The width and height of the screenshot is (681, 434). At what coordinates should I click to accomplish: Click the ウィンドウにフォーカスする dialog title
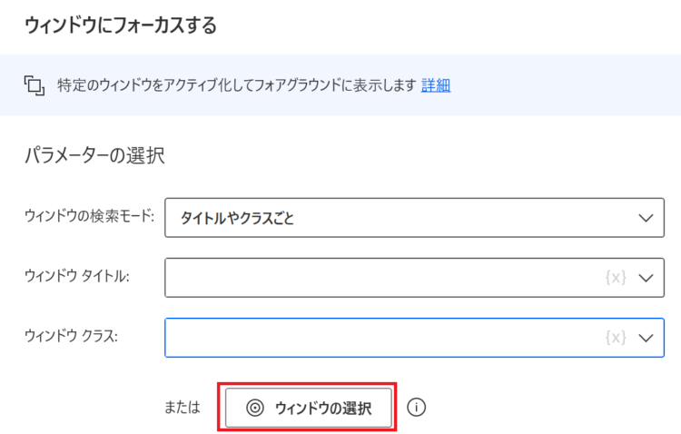point(121,25)
